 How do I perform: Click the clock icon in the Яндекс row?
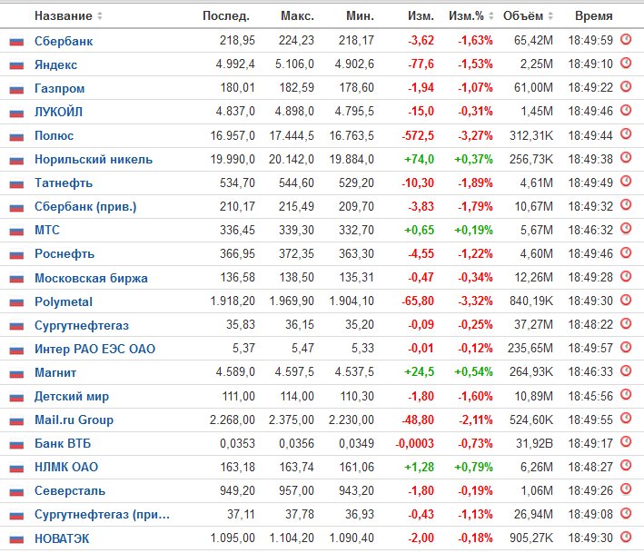pos(626,63)
